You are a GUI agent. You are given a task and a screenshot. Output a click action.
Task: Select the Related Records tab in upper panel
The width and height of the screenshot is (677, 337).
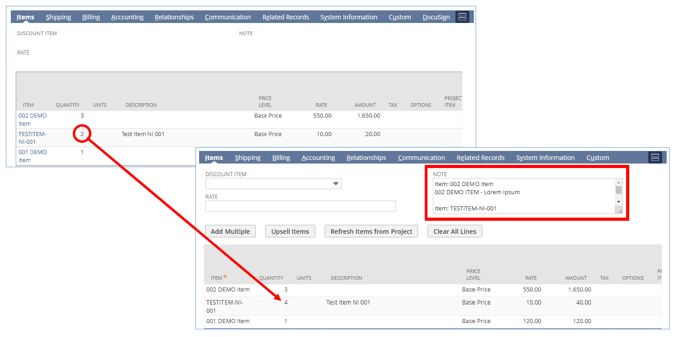click(x=286, y=17)
